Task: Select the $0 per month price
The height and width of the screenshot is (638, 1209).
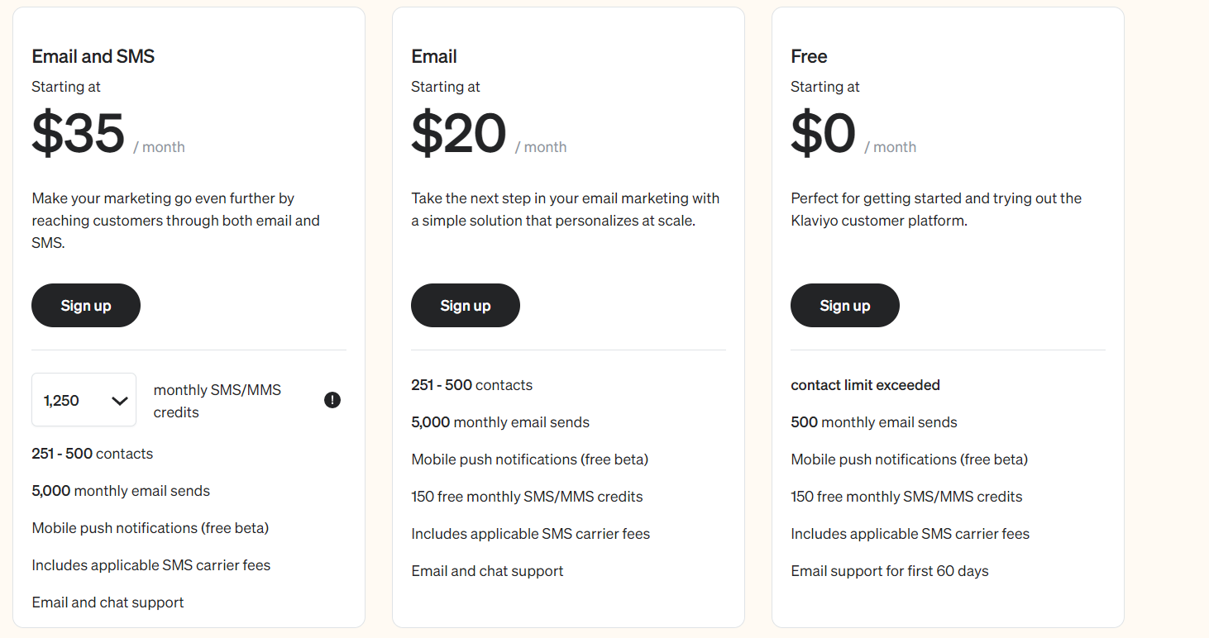Action: coord(853,134)
